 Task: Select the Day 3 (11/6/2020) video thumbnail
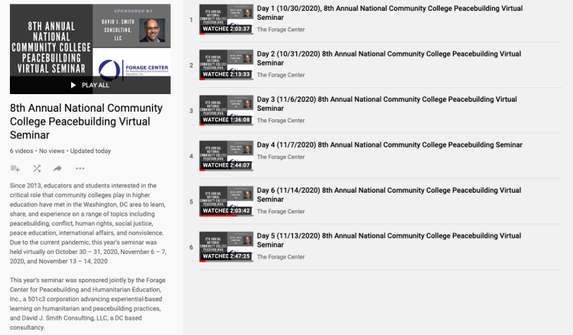pyautogui.click(x=226, y=110)
